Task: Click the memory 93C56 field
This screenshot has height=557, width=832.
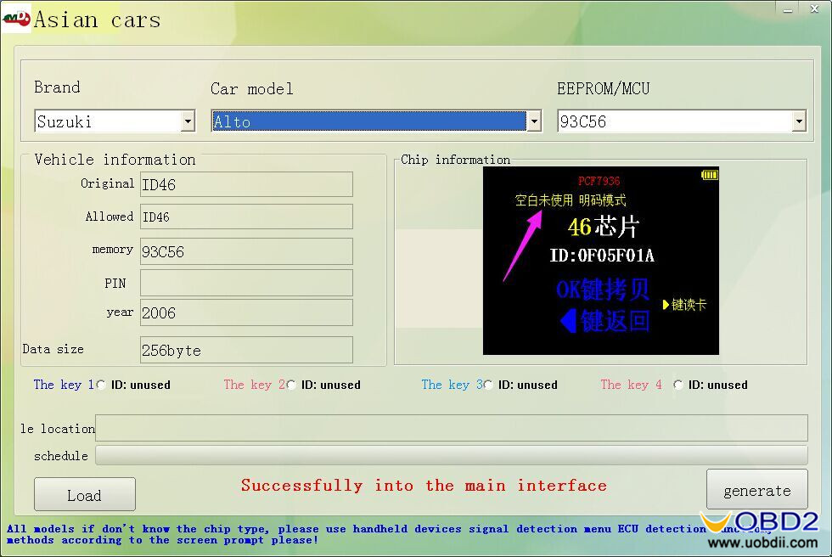Action: (246, 251)
